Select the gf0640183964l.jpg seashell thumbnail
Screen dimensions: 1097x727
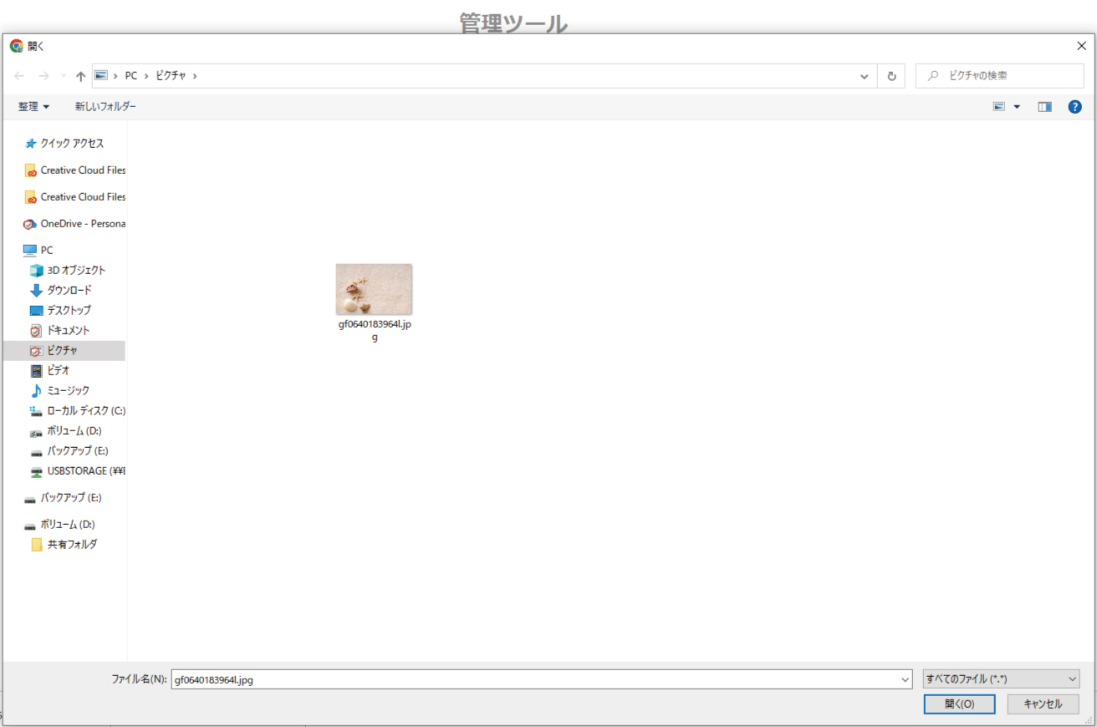[374, 289]
